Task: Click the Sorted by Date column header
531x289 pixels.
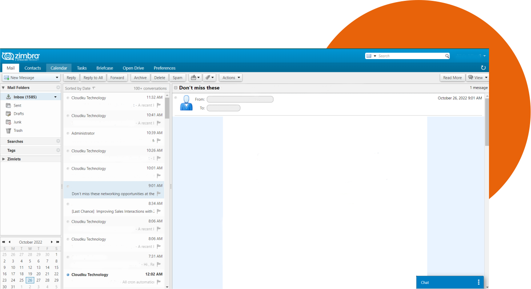Action: pos(80,88)
